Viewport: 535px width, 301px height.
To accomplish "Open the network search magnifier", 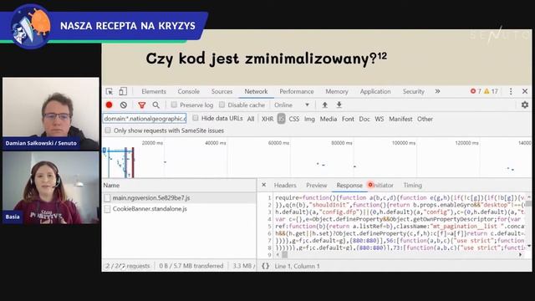I will coord(156,105).
